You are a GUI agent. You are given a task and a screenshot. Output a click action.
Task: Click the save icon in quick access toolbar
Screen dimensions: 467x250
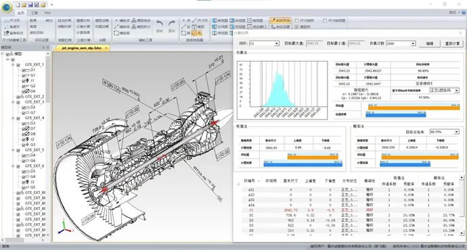[x=30, y=5]
